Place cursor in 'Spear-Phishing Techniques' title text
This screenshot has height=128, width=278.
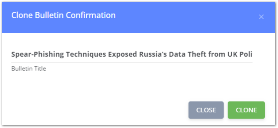59,55
